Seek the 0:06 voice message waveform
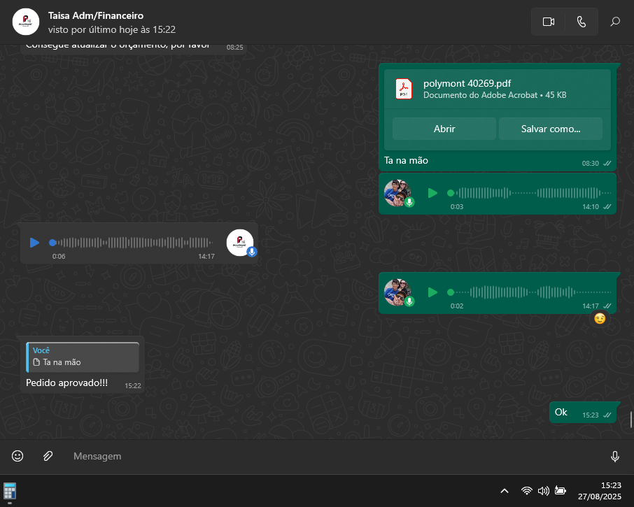 (x=133, y=243)
